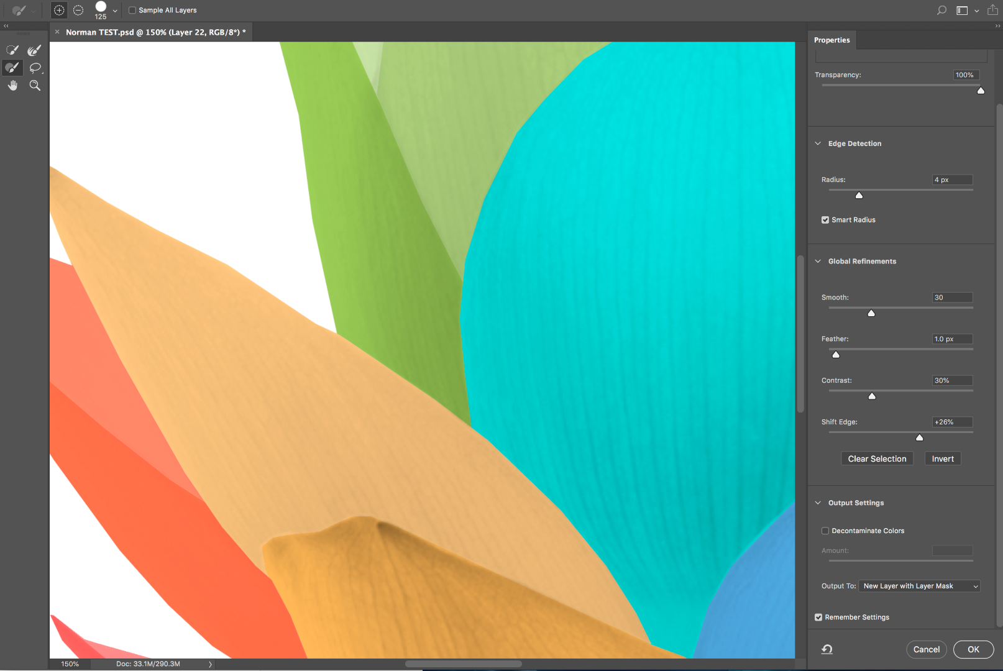
Task: Open the workspace chooser dropdown arrow
Action: [976, 11]
